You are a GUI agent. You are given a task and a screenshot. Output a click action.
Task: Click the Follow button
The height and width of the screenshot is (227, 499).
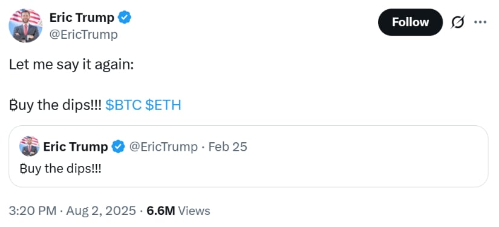410,22
